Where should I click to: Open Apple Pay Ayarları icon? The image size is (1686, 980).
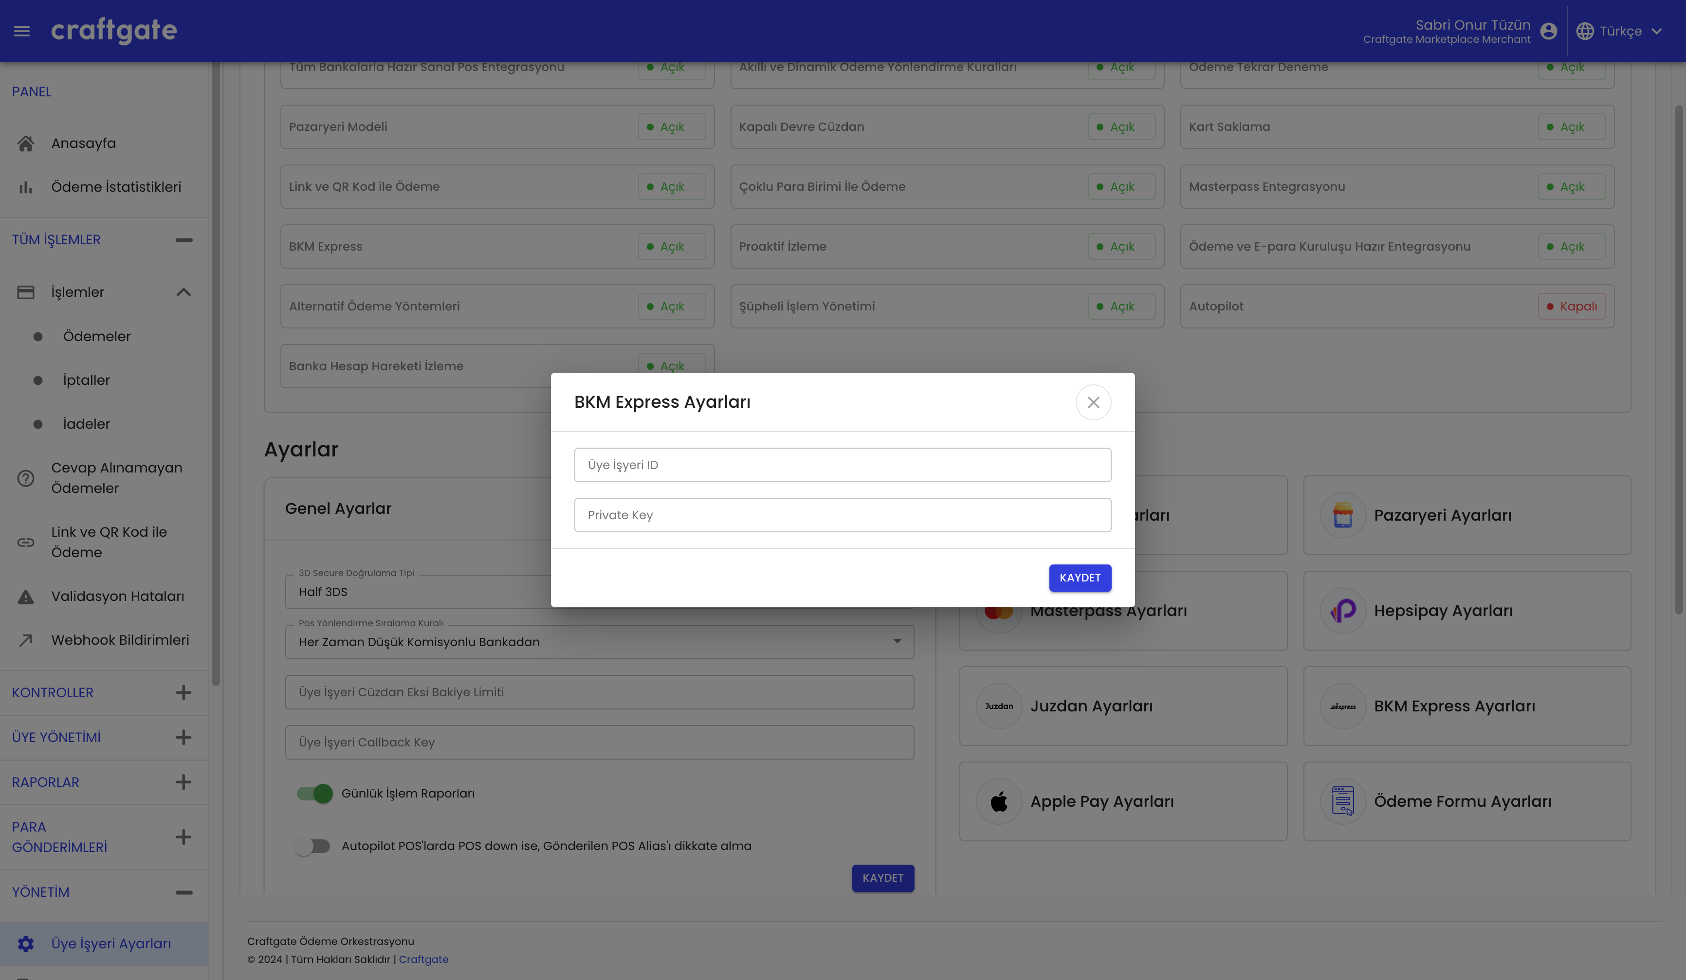(x=998, y=801)
